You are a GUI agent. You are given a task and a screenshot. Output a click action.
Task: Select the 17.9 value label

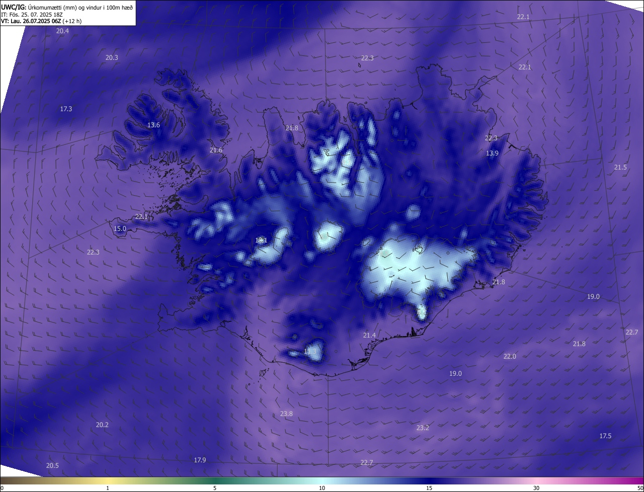[200, 460]
